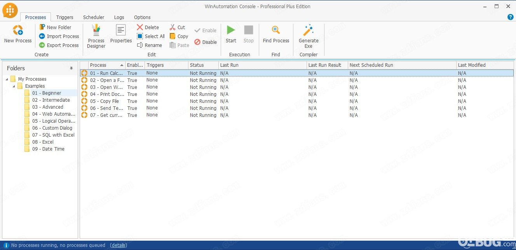Open the Find Process search

pyautogui.click(x=276, y=34)
